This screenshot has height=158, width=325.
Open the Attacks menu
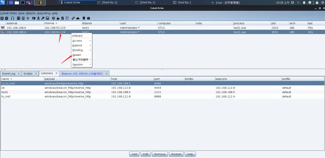[x=31, y=13]
